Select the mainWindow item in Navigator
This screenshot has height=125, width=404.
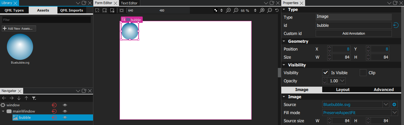tap(24, 111)
